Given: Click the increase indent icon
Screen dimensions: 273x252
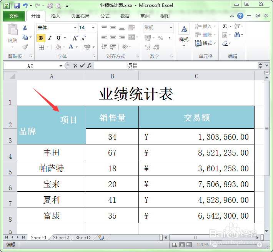Looking at the screenshot, I should pos(113,47).
